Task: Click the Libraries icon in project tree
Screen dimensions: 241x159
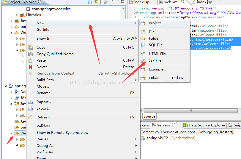Action: click(x=23, y=15)
